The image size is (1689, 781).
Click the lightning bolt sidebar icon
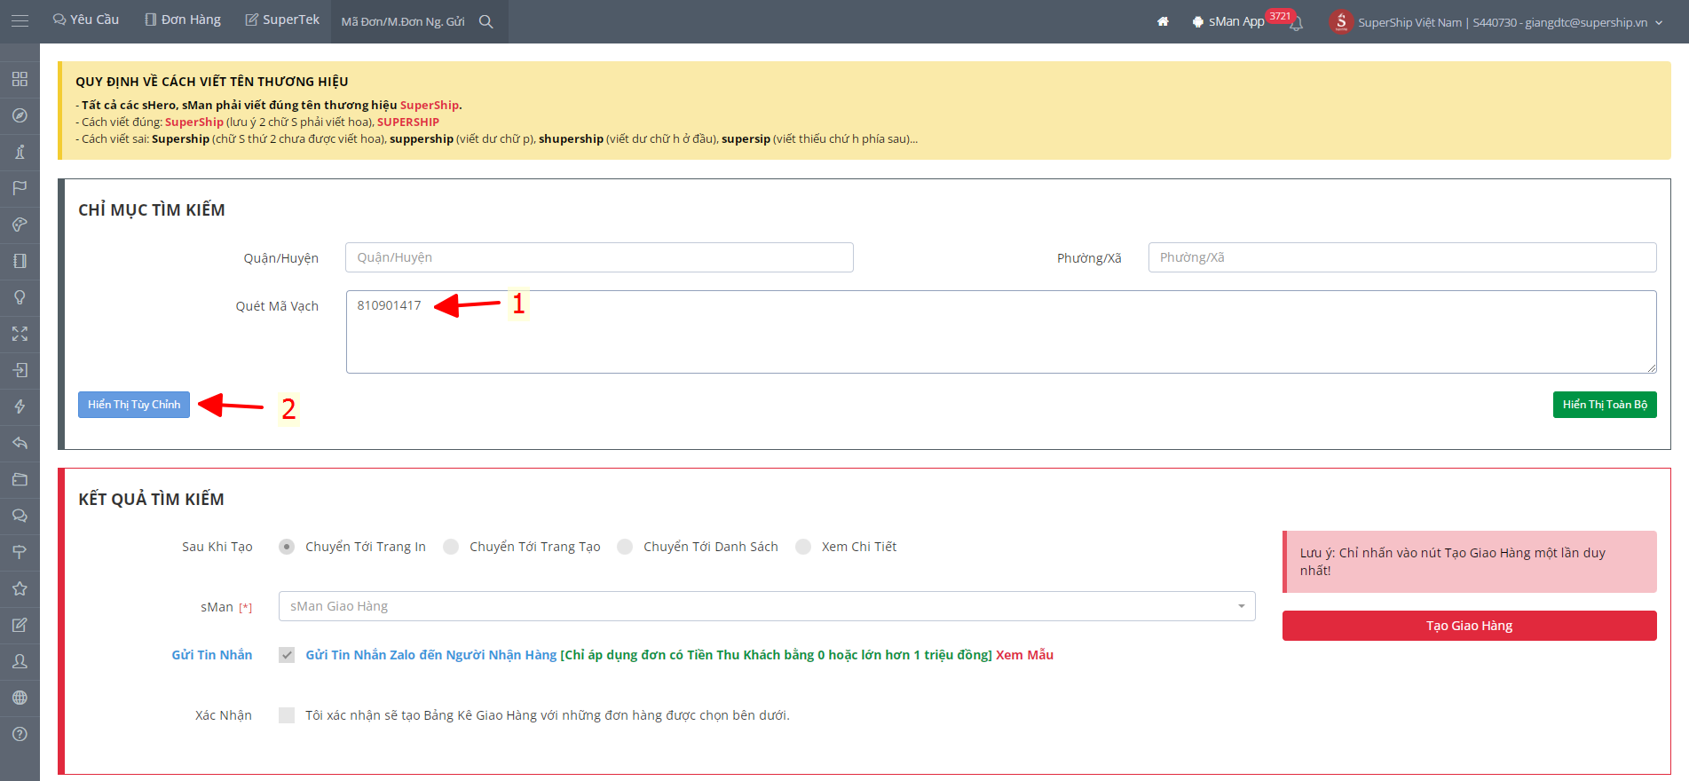pos(20,406)
